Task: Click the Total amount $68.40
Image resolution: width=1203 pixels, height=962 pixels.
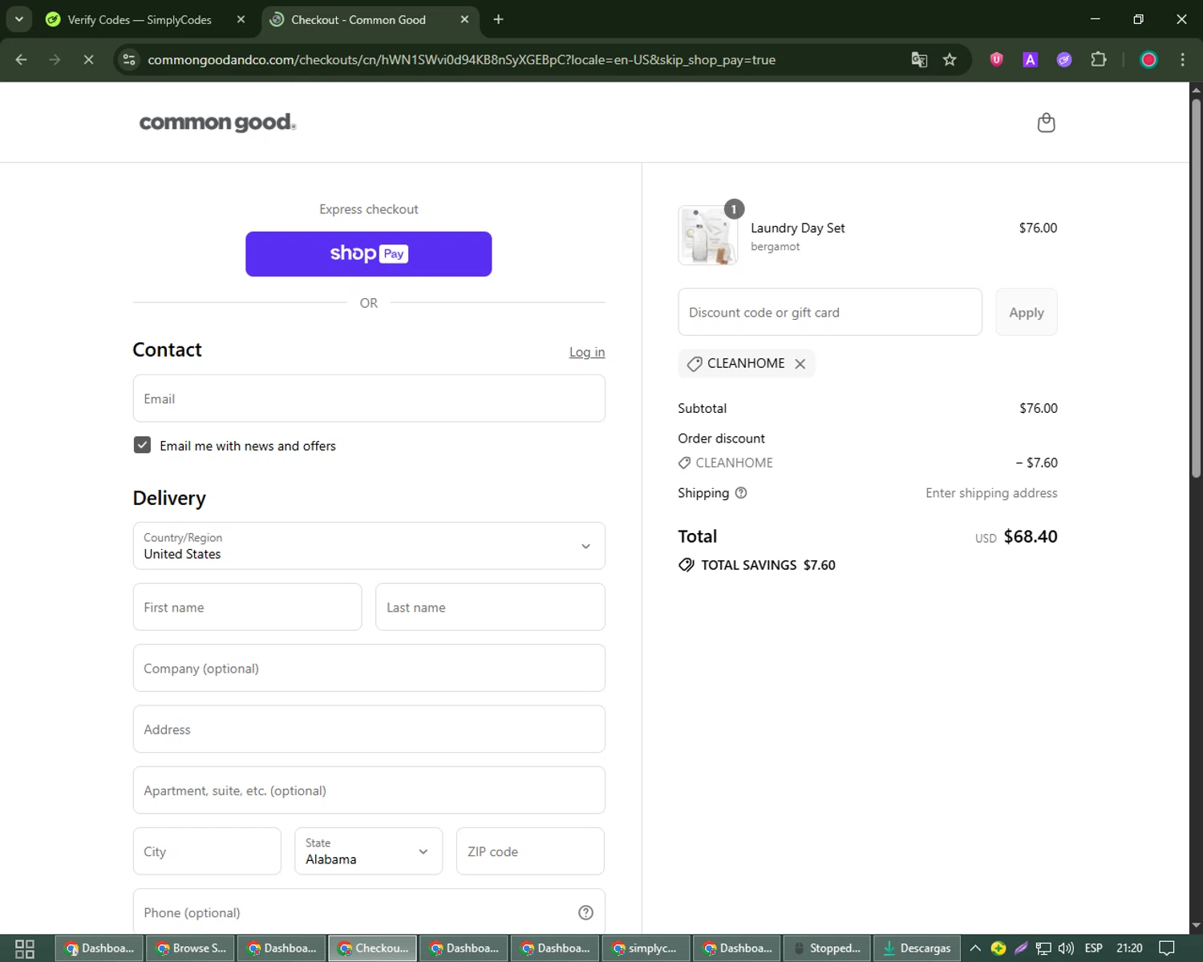Action: (x=1031, y=536)
